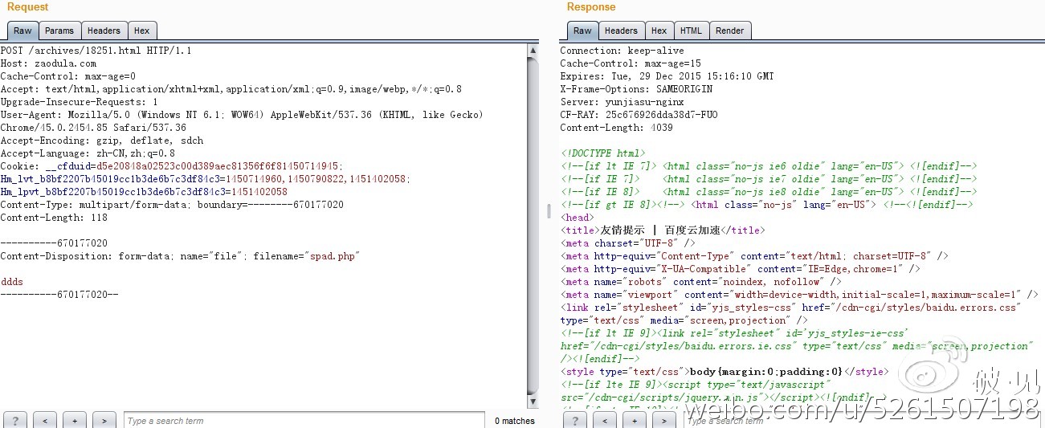
Task: Click the divider handle between request and response
Action: [549, 210]
